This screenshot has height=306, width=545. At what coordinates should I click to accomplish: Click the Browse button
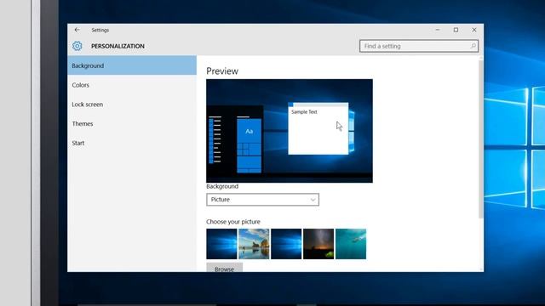click(x=224, y=268)
